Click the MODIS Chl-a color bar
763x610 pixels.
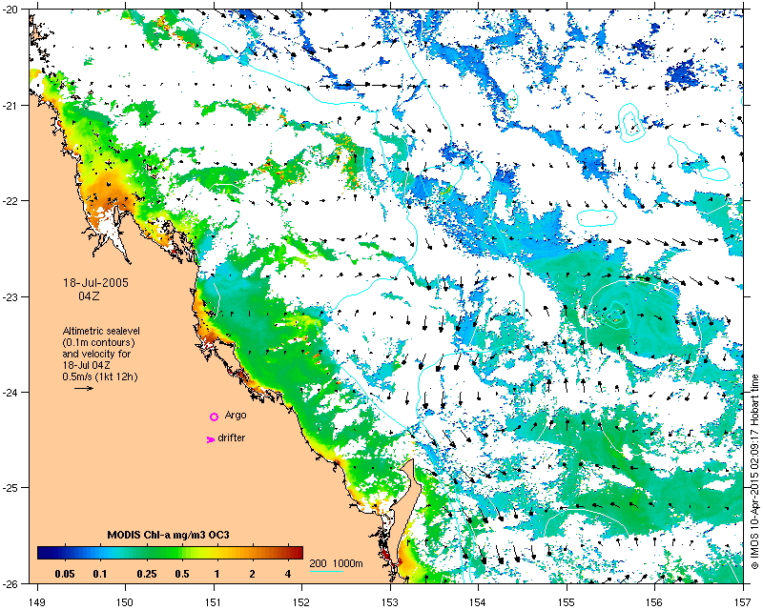pyautogui.click(x=170, y=553)
